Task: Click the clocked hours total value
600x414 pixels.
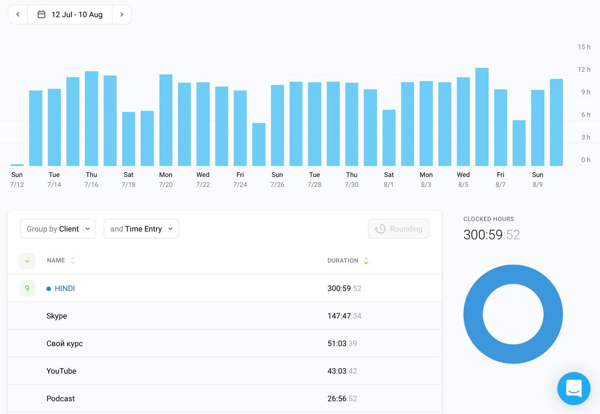Action: point(492,234)
